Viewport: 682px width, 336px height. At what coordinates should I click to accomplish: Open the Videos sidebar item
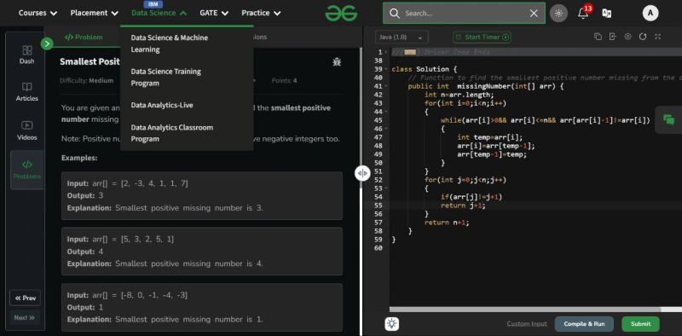tap(27, 130)
